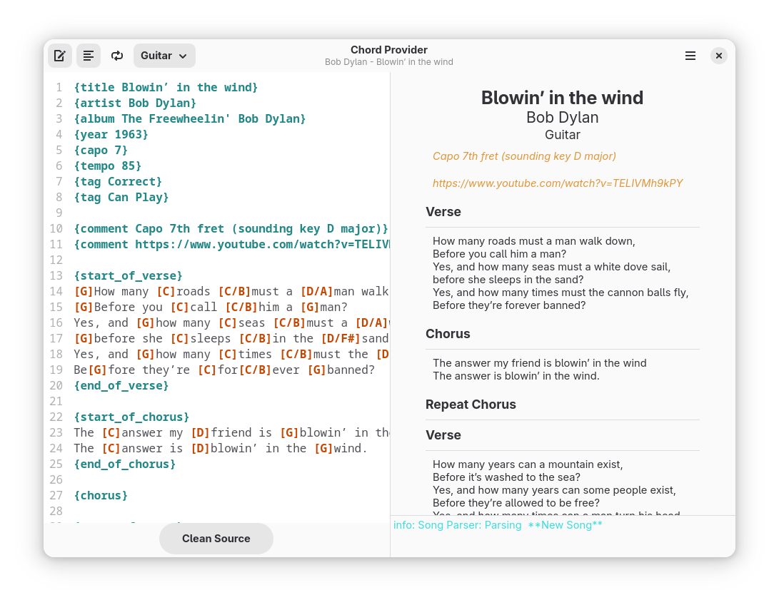
Task: Place cursor on the {title Blowin' in the wind} line
Action: [x=166, y=87]
